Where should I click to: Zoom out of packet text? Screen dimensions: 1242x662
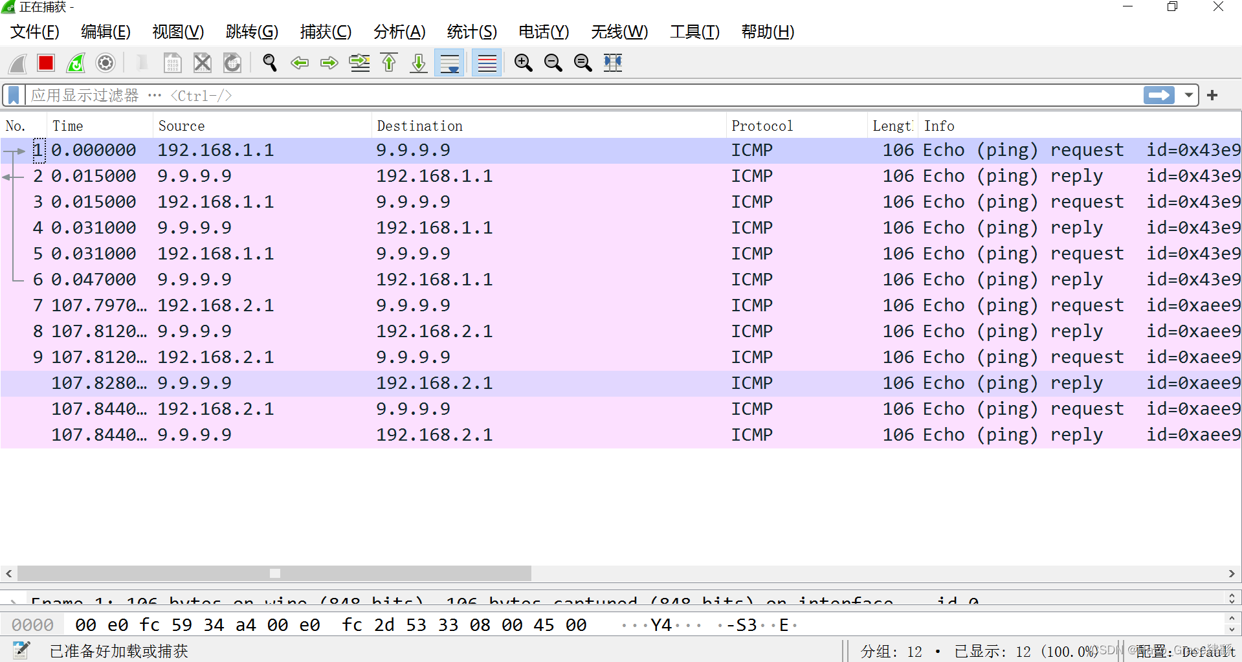pyautogui.click(x=553, y=63)
